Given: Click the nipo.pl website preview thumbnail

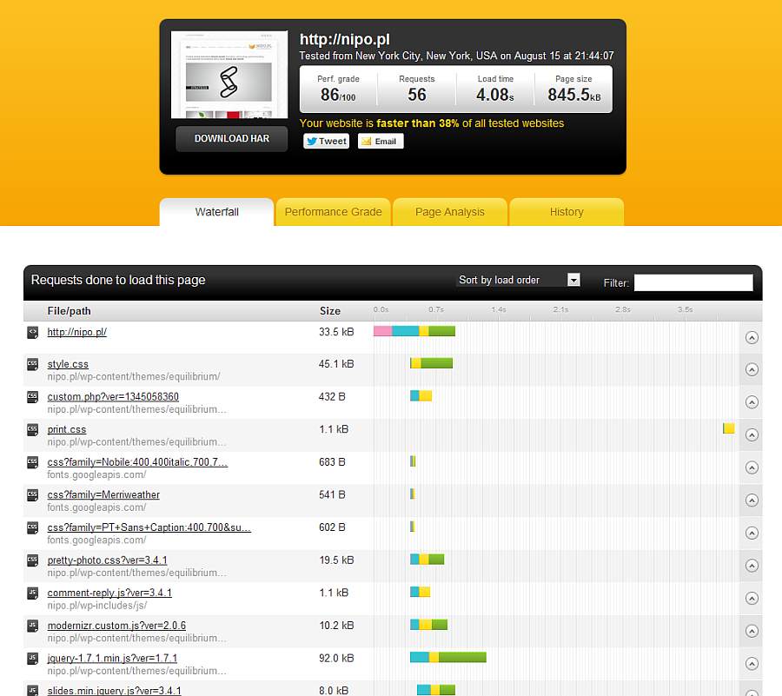Looking at the screenshot, I should (x=229, y=76).
